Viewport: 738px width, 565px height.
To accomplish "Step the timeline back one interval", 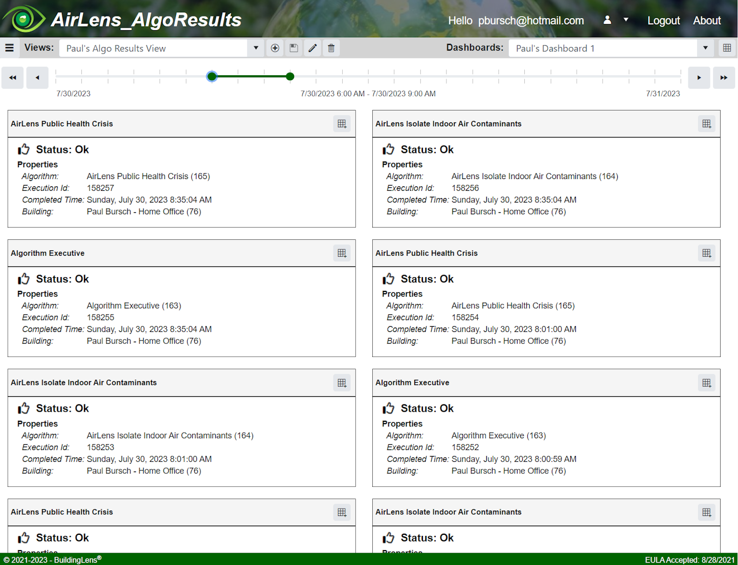I will pos(37,78).
